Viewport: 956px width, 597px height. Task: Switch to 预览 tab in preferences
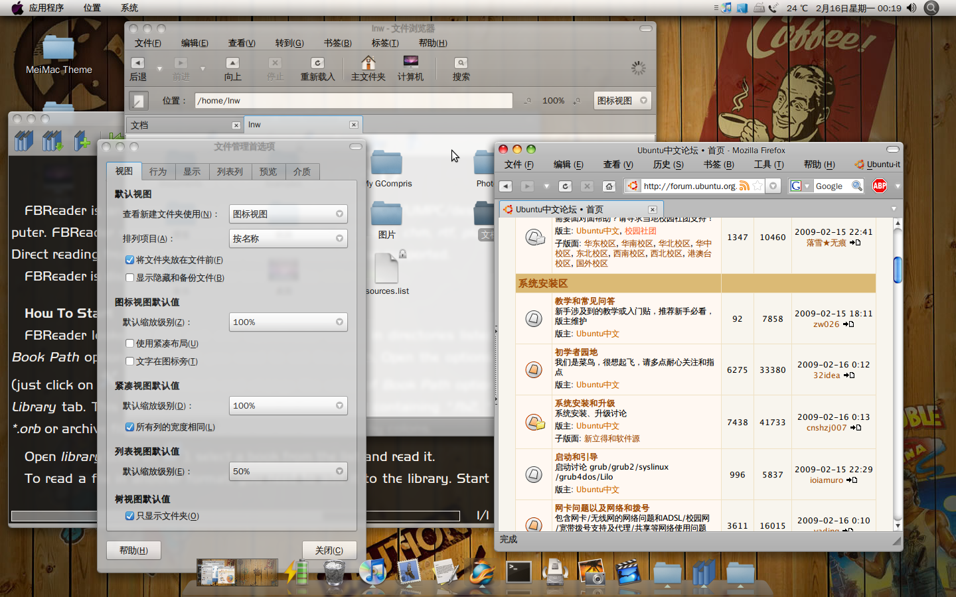pos(268,172)
